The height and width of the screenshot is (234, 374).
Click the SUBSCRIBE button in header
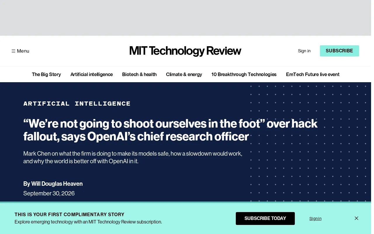click(x=340, y=51)
